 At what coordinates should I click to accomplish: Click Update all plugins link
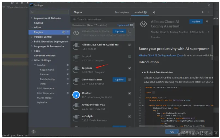(123, 25)
